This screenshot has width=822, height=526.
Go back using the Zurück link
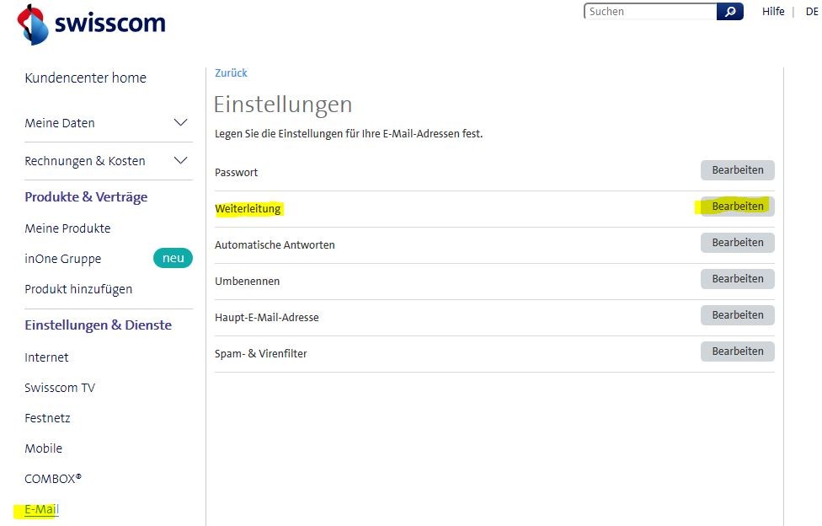[230, 72]
